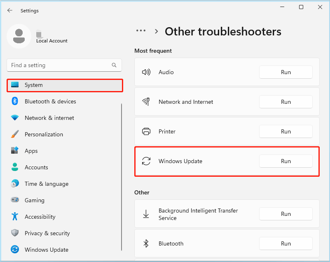This screenshot has height=262, width=330.
Task: Select the Gaming controller icon in sidebar
Action: tap(15, 200)
